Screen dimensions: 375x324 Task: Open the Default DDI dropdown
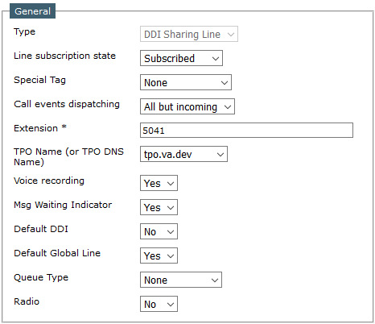tap(159, 231)
